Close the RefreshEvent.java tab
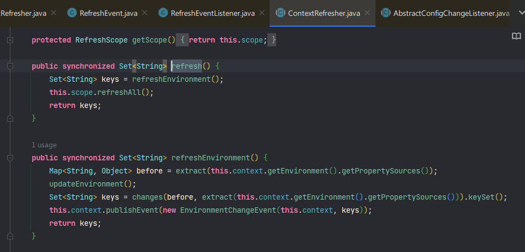The width and height of the screenshot is (525, 252). click(145, 13)
